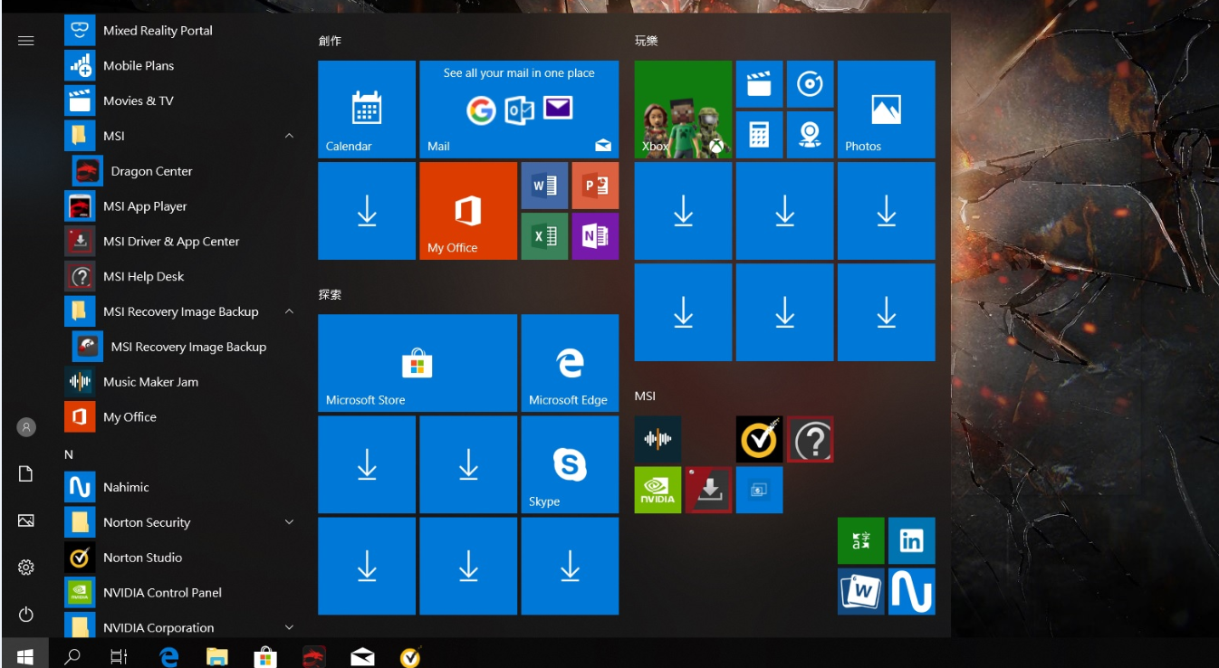1219x668 pixels.
Task: Open Settings gear in Start sidebar
Action: (x=26, y=568)
